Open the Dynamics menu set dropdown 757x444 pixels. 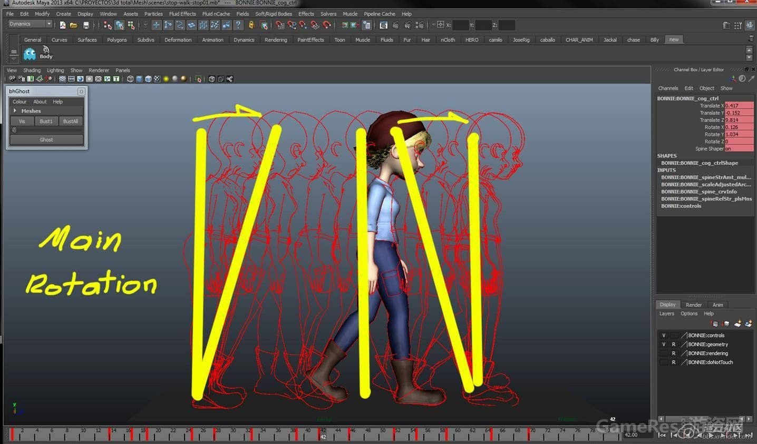point(30,24)
